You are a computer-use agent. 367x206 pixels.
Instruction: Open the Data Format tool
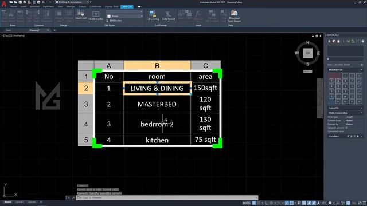169,15
